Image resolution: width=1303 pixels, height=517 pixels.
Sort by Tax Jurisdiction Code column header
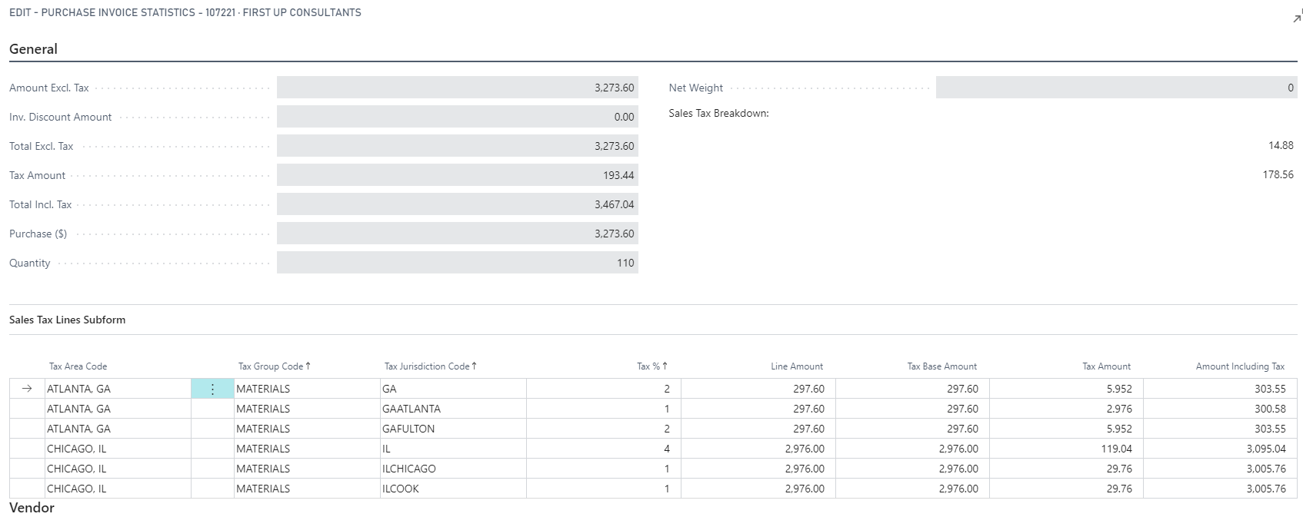tap(431, 366)
